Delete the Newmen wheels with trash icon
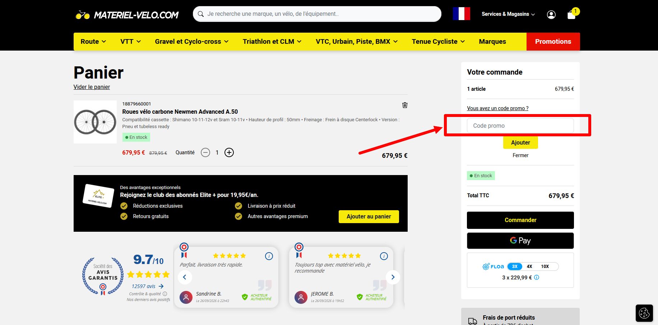This screenshot has width=658, height=325. [405, 105]
